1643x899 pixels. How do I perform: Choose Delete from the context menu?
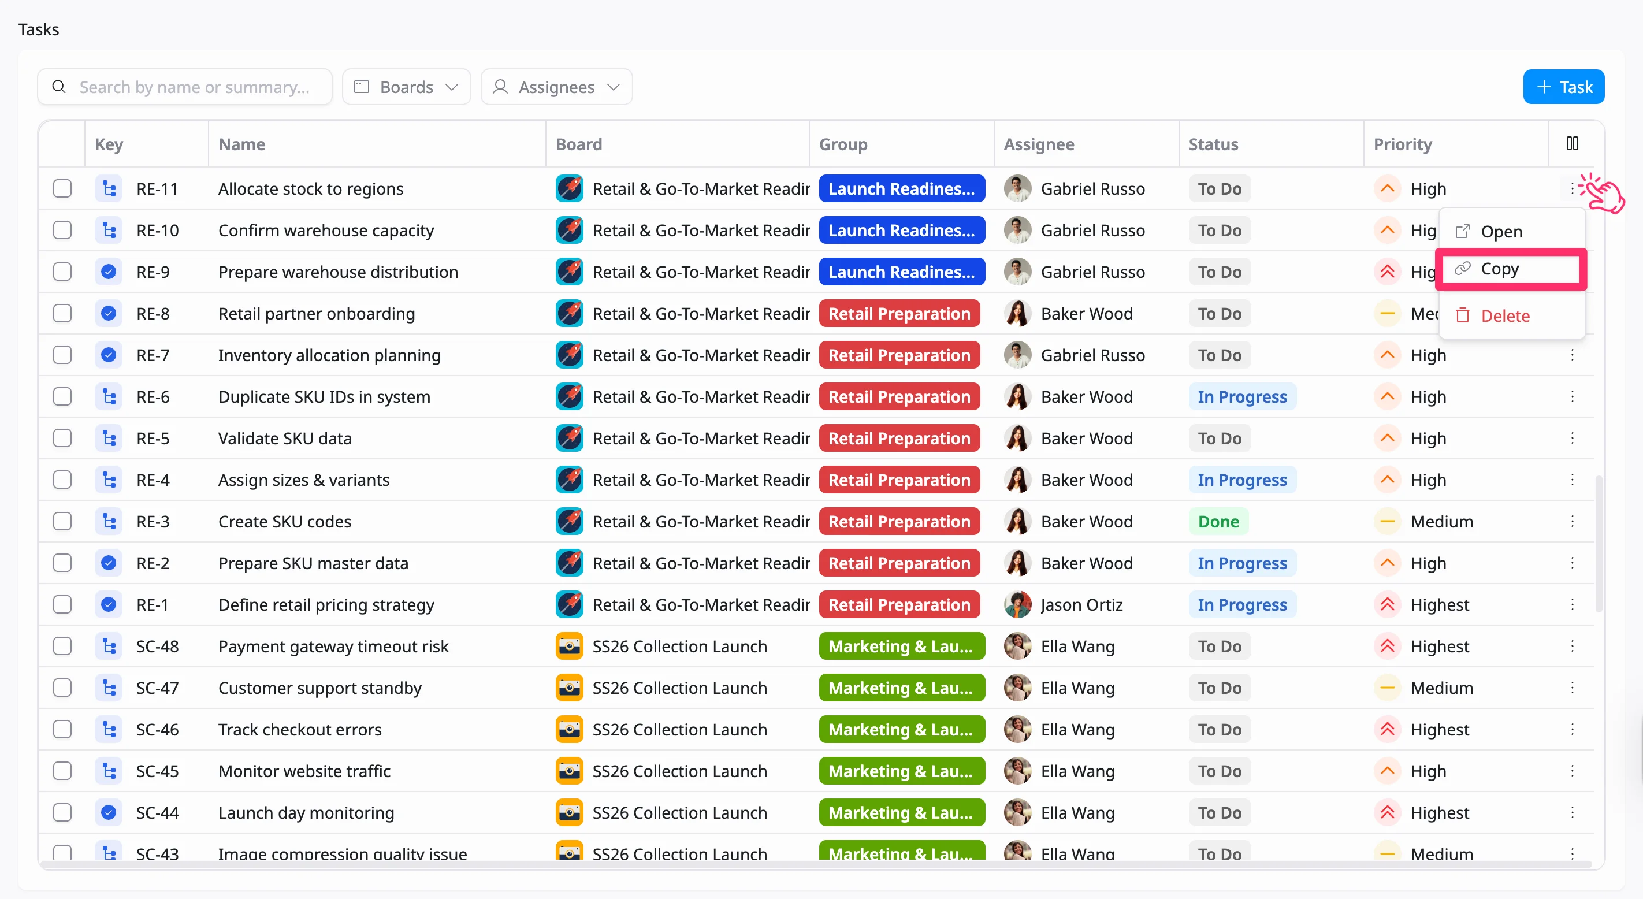(1512, 315)
